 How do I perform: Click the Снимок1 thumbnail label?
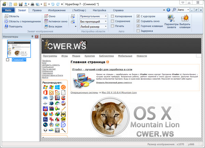point(19,60)
